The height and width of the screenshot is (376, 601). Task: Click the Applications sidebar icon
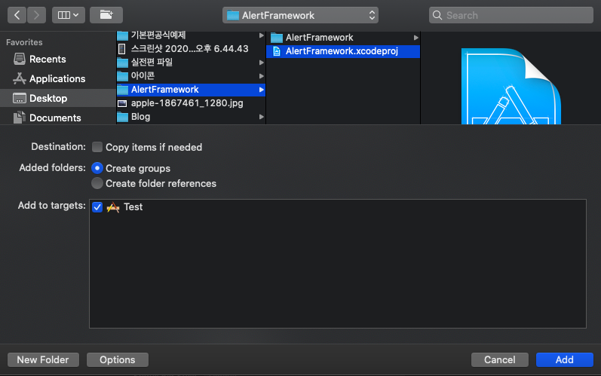click(x=20, y=78)
